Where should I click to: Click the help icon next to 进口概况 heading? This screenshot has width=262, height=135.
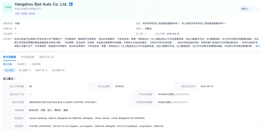click(15, 79)
